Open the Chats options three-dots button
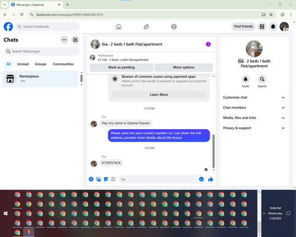Viewport: 296px width, 237px height. click(x=64, y=40)
